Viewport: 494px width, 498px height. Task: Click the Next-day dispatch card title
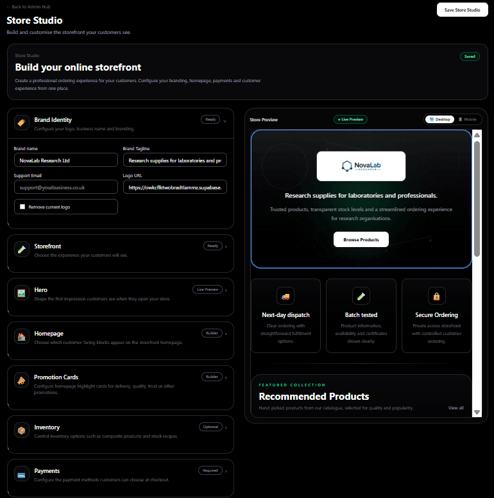click(x=285, y=314)
